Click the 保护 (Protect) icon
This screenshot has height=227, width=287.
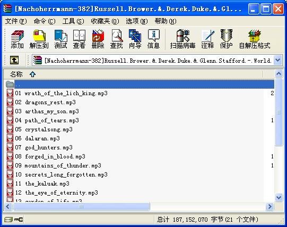click(x=227, y=39)
